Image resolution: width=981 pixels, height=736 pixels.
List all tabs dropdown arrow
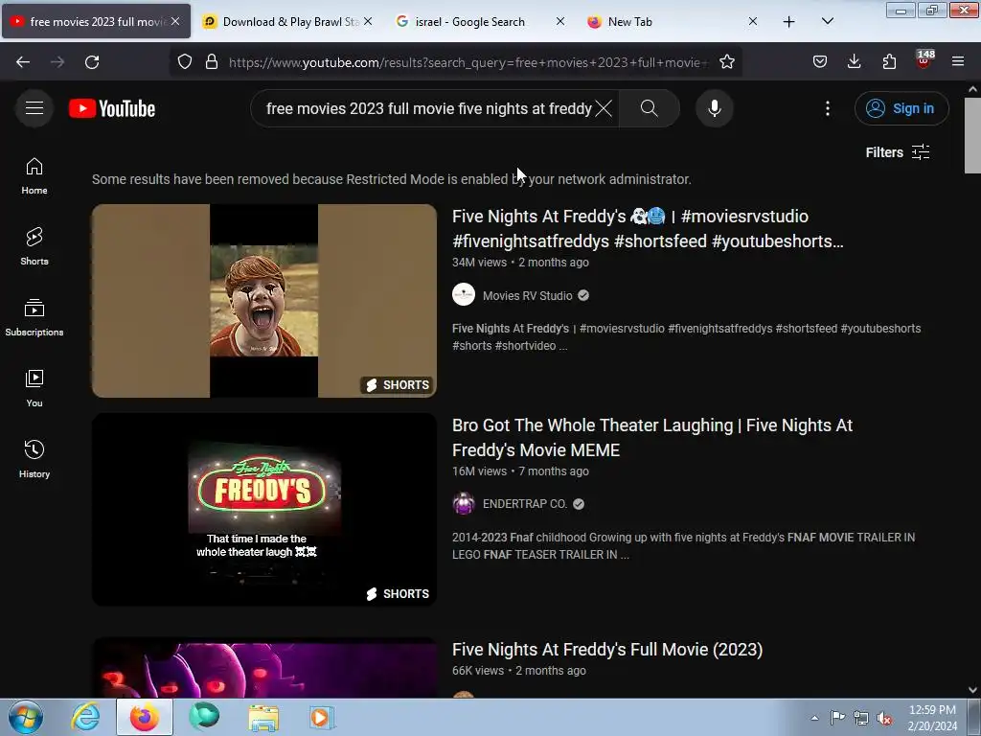[827, 22]
